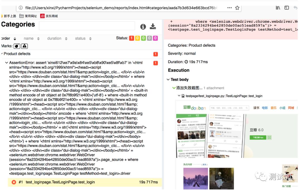Click the site information icon in address bar

[21, 8]
